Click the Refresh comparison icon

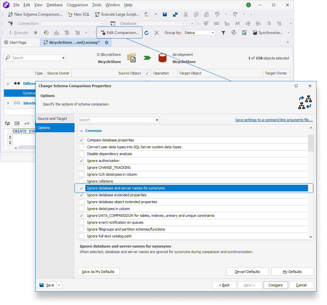pyautogui.click(x=146, y=33)
